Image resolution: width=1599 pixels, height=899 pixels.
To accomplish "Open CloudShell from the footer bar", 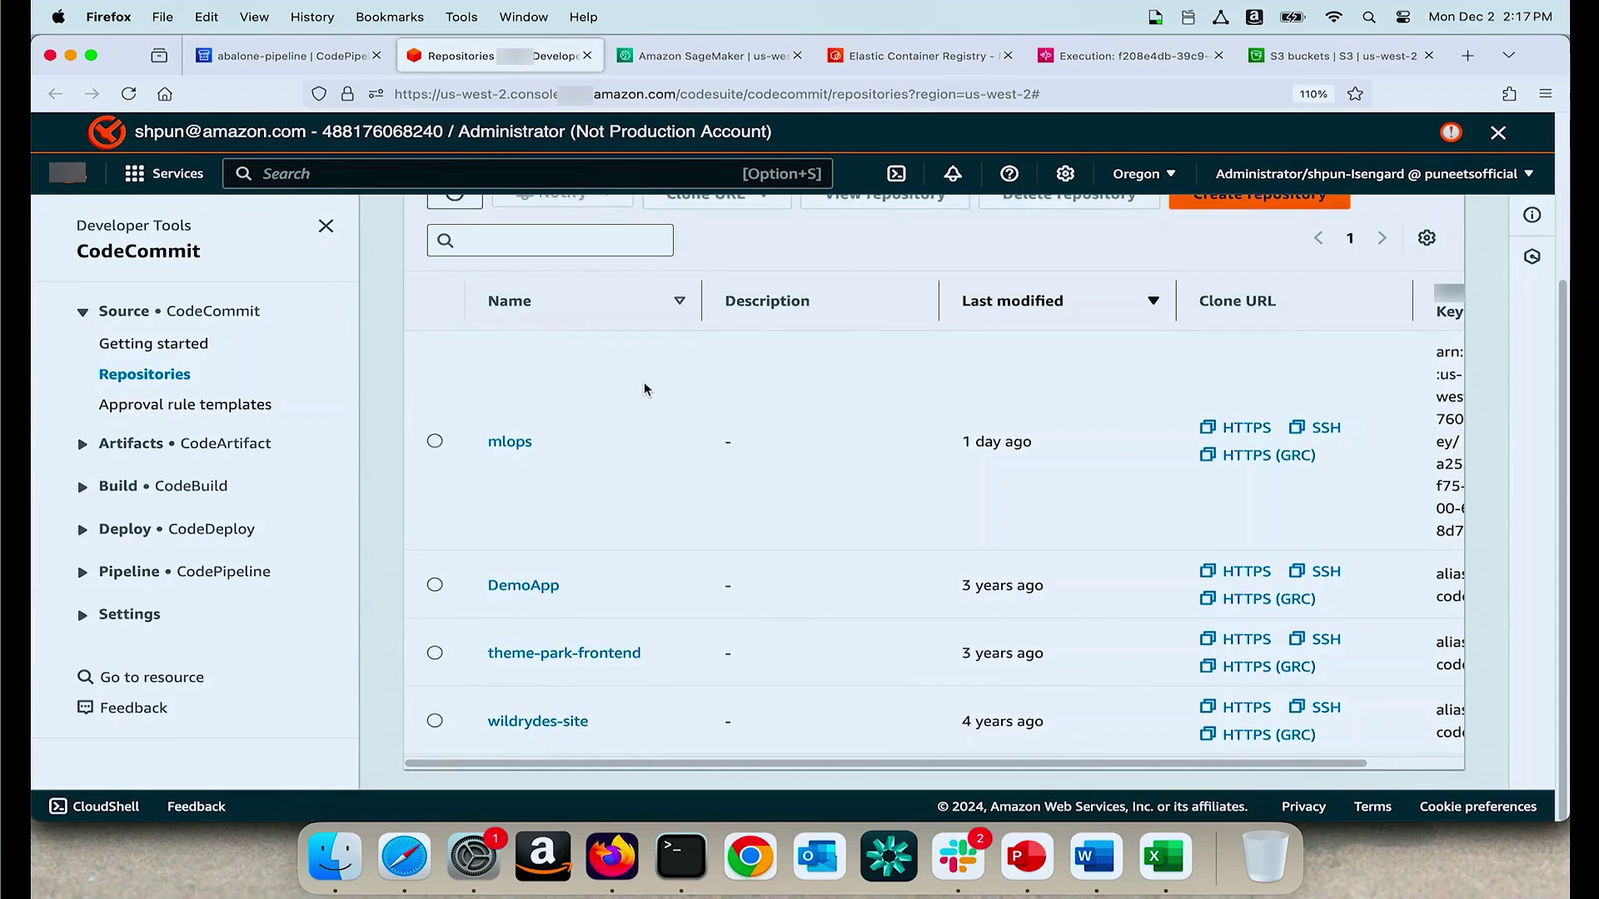I will (x=94, y=806).
